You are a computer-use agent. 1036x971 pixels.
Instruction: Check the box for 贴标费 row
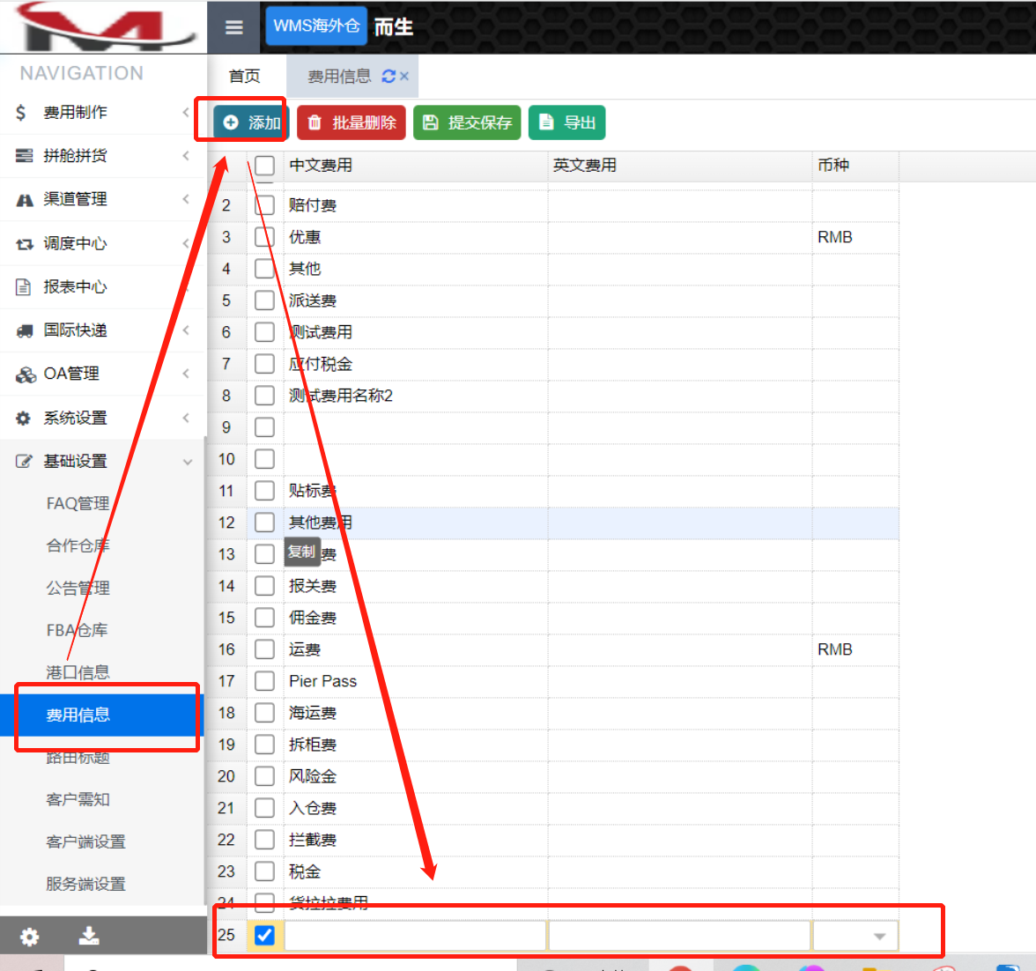click(264, 491)
